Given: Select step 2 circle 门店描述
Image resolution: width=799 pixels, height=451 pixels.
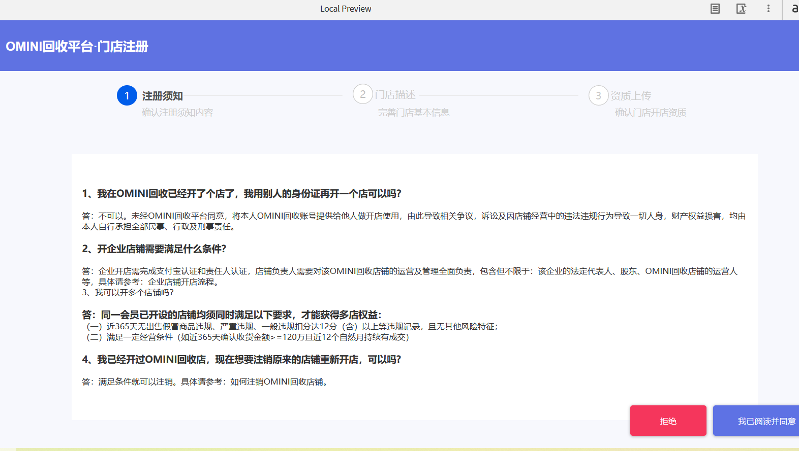Looking at the screenshot, I should 363,94.
